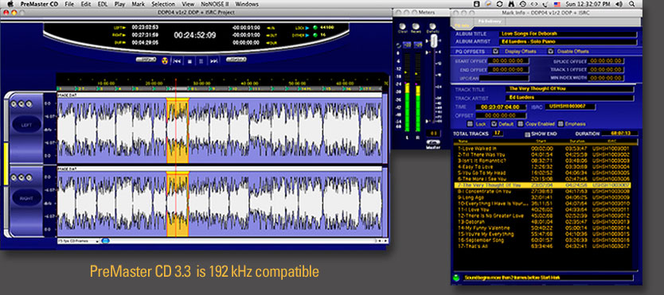Click leftmost round knob on the RIGHT track
The image size is (664, 295).
coord(14,178)
